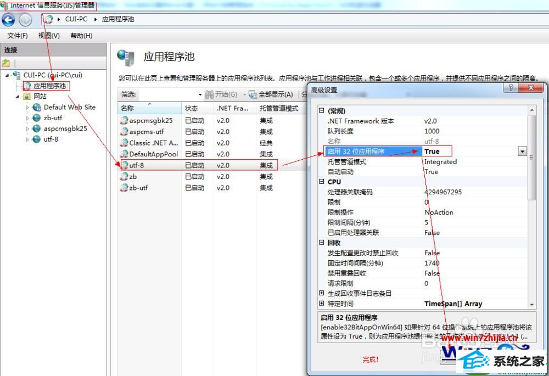The height and width of the screenshot is (376, 549).
Task: Open the 帮助(H) menu
Action: [x=81, y=36]
